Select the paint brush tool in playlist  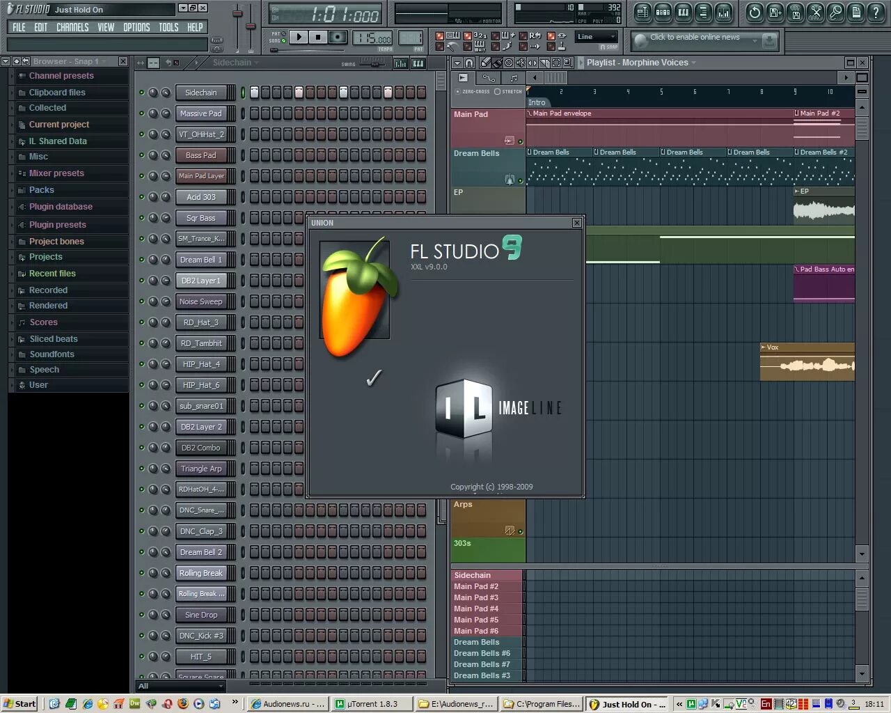coord(498,63)
